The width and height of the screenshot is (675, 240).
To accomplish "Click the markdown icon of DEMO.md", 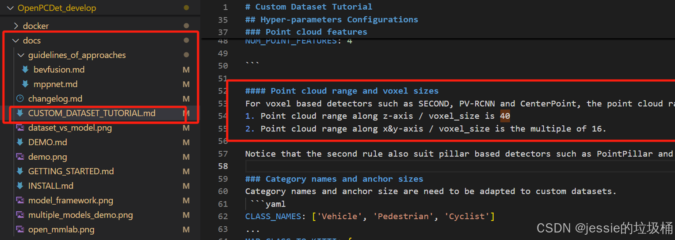I will (x=20, y=142).
